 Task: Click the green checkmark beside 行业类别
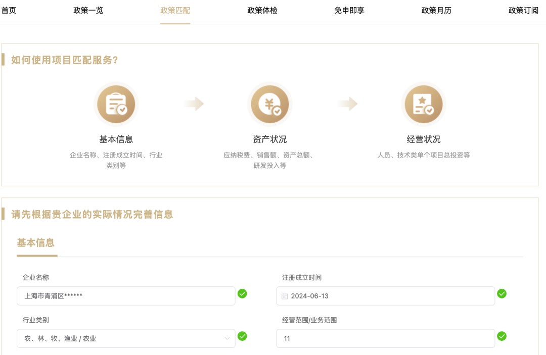click(243, 336)
